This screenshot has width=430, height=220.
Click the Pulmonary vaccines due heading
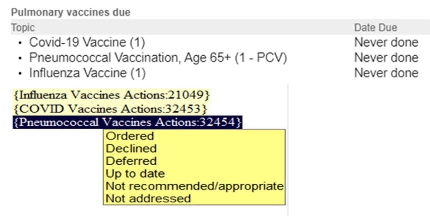point(71,13)
